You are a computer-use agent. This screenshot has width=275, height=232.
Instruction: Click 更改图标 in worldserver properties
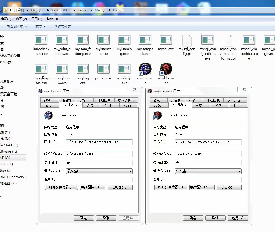click(202, 187)
